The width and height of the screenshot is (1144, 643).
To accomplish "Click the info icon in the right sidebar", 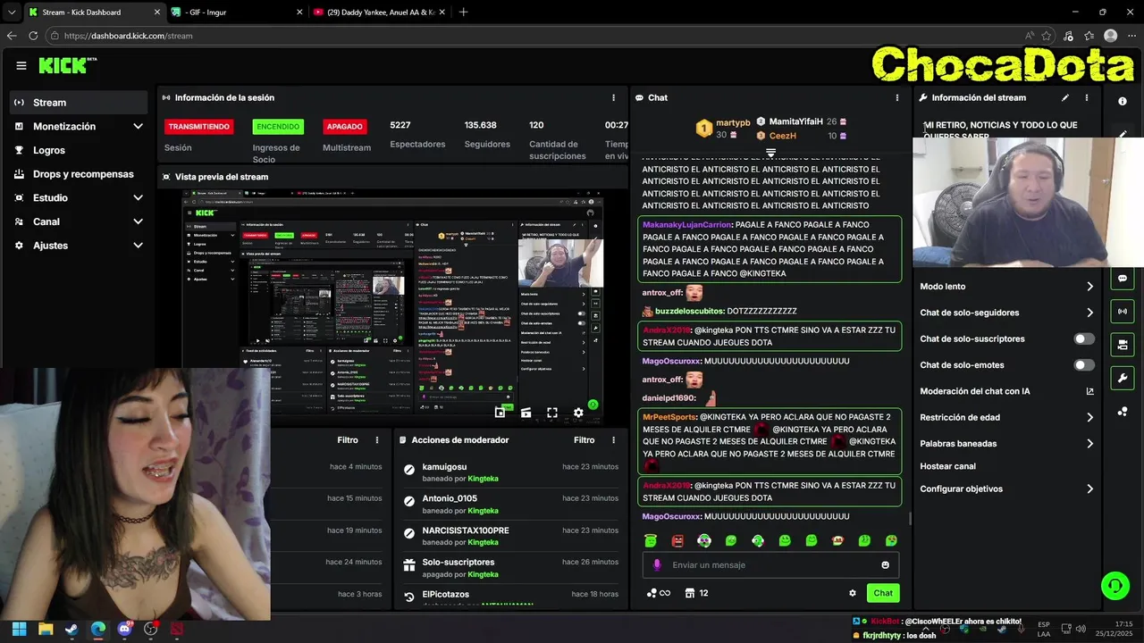I will point(1123,101).
